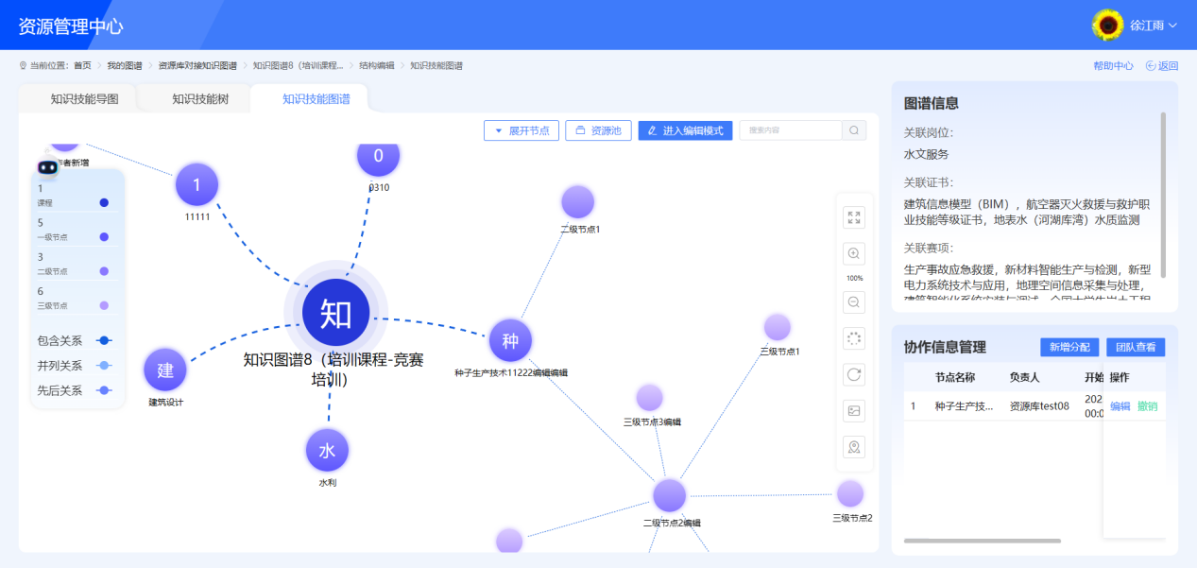
Task: Click the robot assistant icon
Action: click(x=47, y=167)
